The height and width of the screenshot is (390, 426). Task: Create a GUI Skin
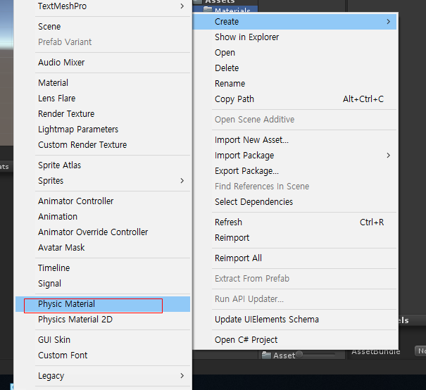tap(103, 340)
